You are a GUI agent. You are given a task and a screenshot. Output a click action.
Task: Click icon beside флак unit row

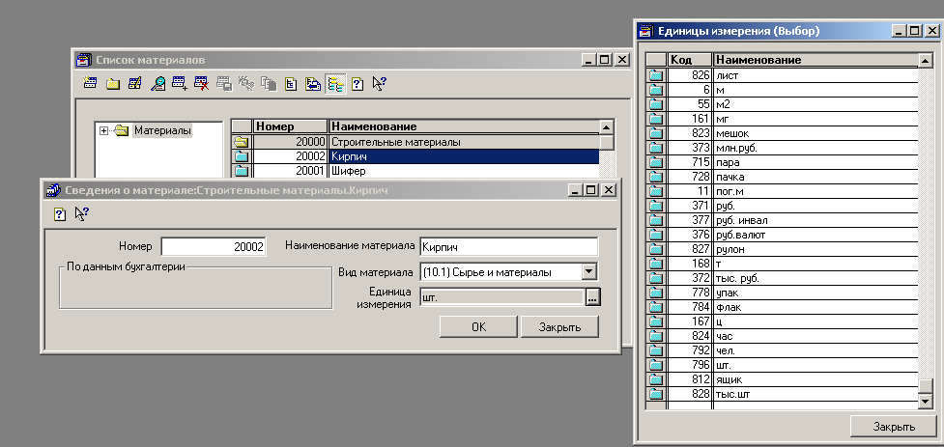[x=656, y=307]
